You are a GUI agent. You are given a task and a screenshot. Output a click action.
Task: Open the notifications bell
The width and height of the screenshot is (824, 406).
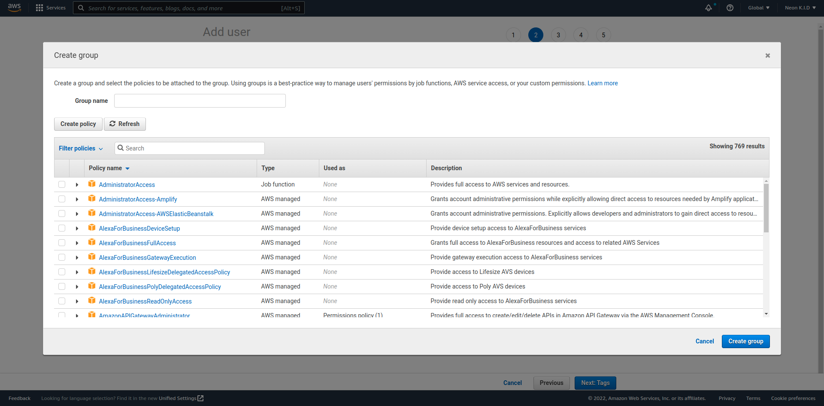(x=709, y=8)
